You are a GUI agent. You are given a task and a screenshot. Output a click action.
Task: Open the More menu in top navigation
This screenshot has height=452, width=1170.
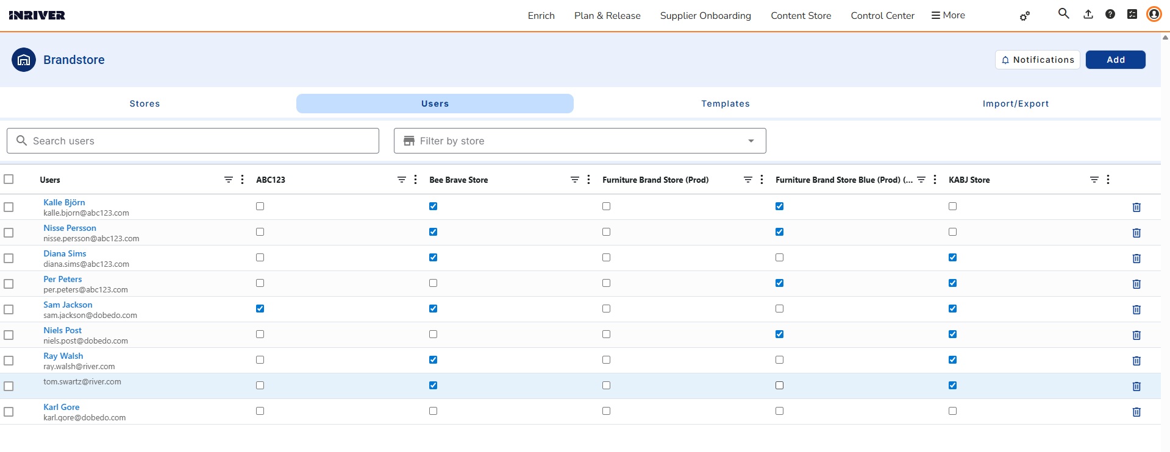(x=948, y=15)
